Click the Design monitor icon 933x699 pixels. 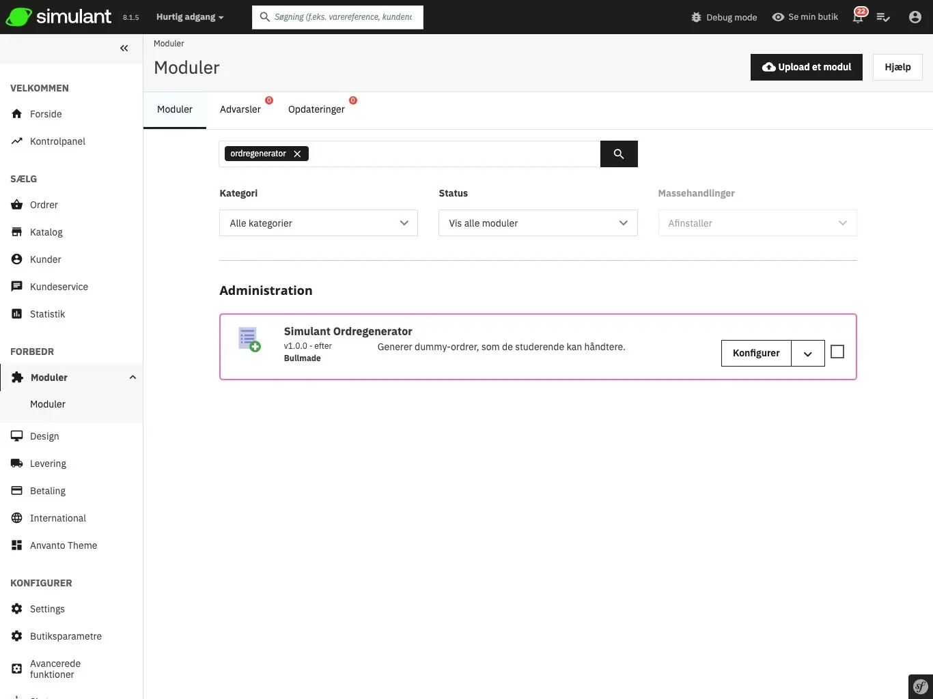(17, 436)
